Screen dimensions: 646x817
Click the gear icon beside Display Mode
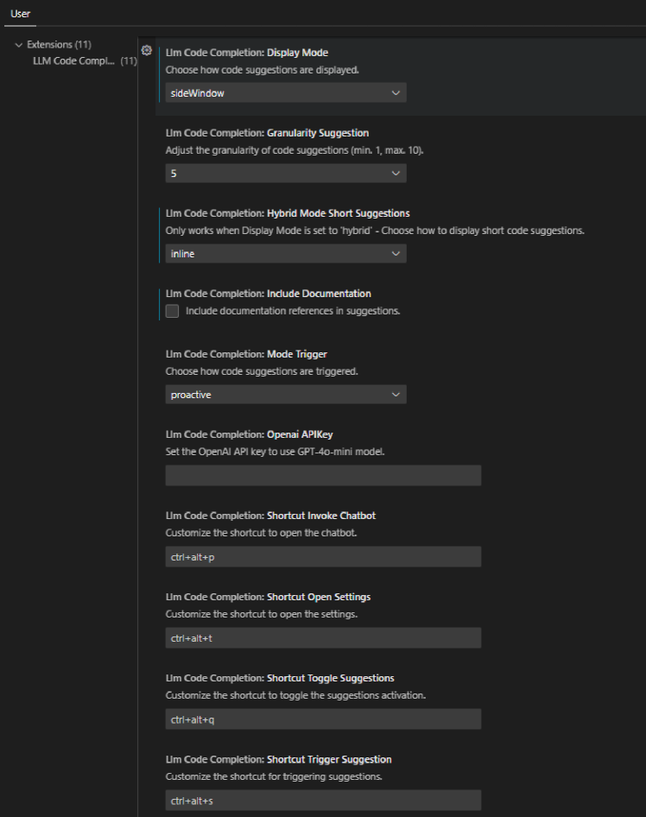pyautogui.click(x=146, y=51)
